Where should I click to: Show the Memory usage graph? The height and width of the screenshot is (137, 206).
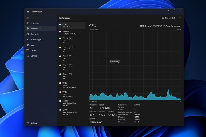[71, 33]
